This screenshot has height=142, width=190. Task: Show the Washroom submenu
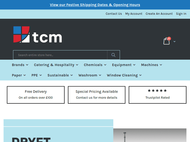tap(90, 75)
